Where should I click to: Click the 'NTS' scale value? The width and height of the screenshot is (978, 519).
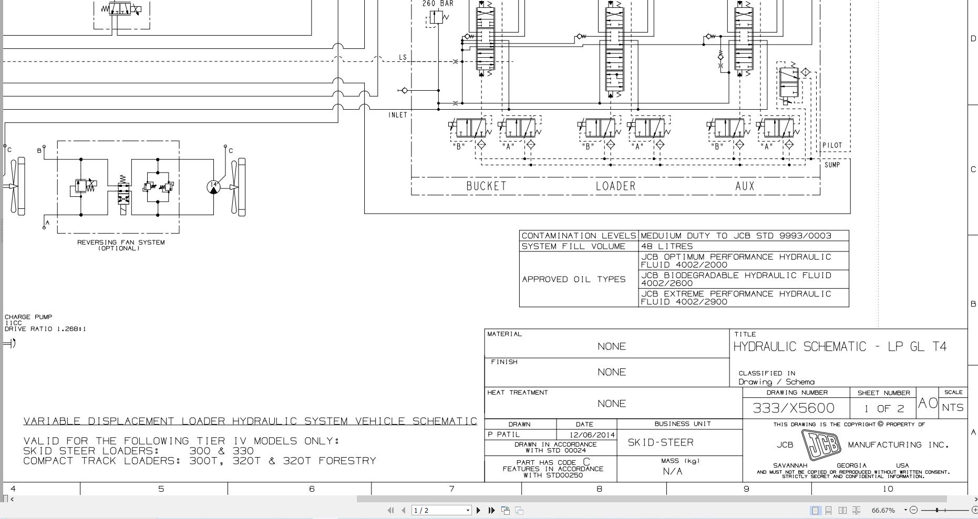click(x=953, y=408)
